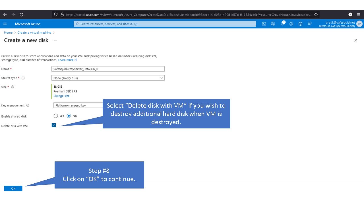Focus the Search resources, services, and docs box
The width and height of the screenshot is (364, 205).
pos(165,24)
